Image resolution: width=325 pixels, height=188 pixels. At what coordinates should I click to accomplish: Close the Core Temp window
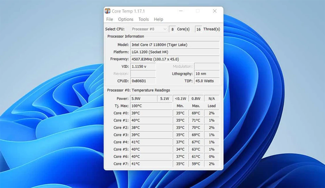coord(215,11)
